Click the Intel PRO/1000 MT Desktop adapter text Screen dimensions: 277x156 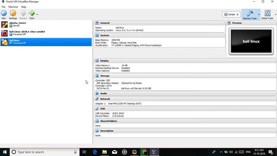point(125,104)
